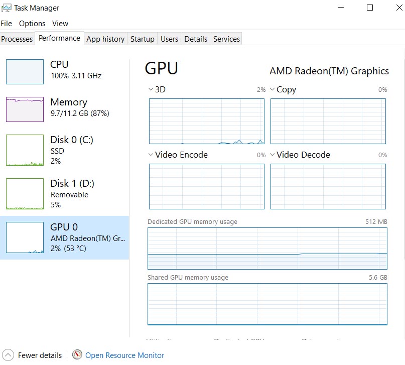Open the Options menu
The height and width of the screenshot is (365, 405).
[x=32, y=24]
